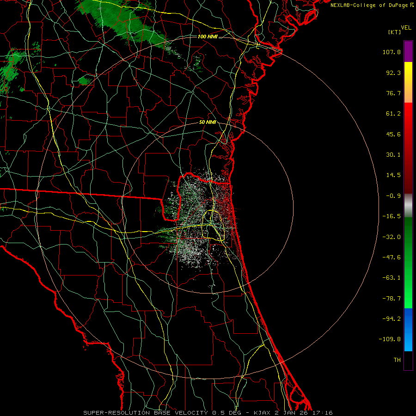Image resolution: width=416 pixels, height=416 pixels.
Task: Click the 30.1 legend value
Action: coord(393,155)
